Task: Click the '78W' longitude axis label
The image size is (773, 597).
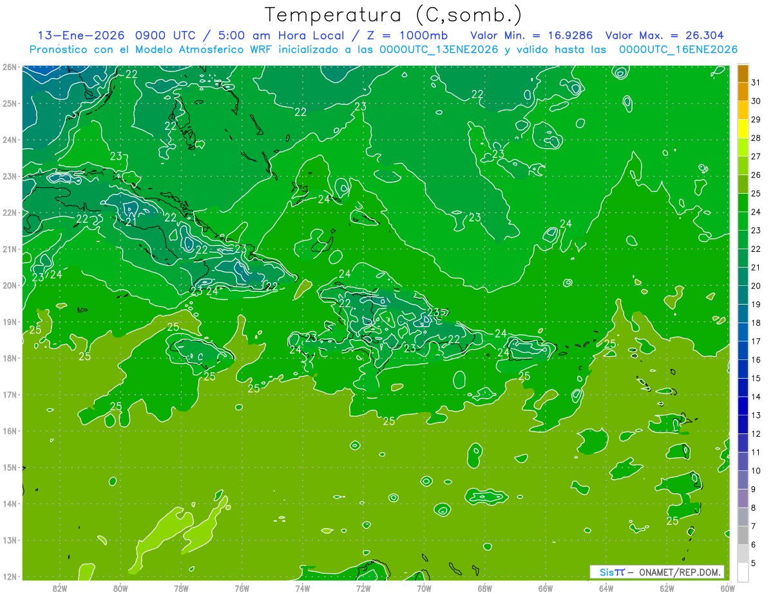Action: click(181, 588)
